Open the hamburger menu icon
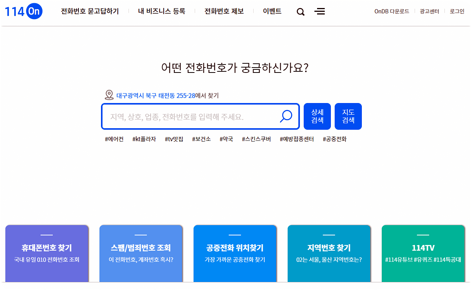The image size is (472, 290). click(320, 12)
